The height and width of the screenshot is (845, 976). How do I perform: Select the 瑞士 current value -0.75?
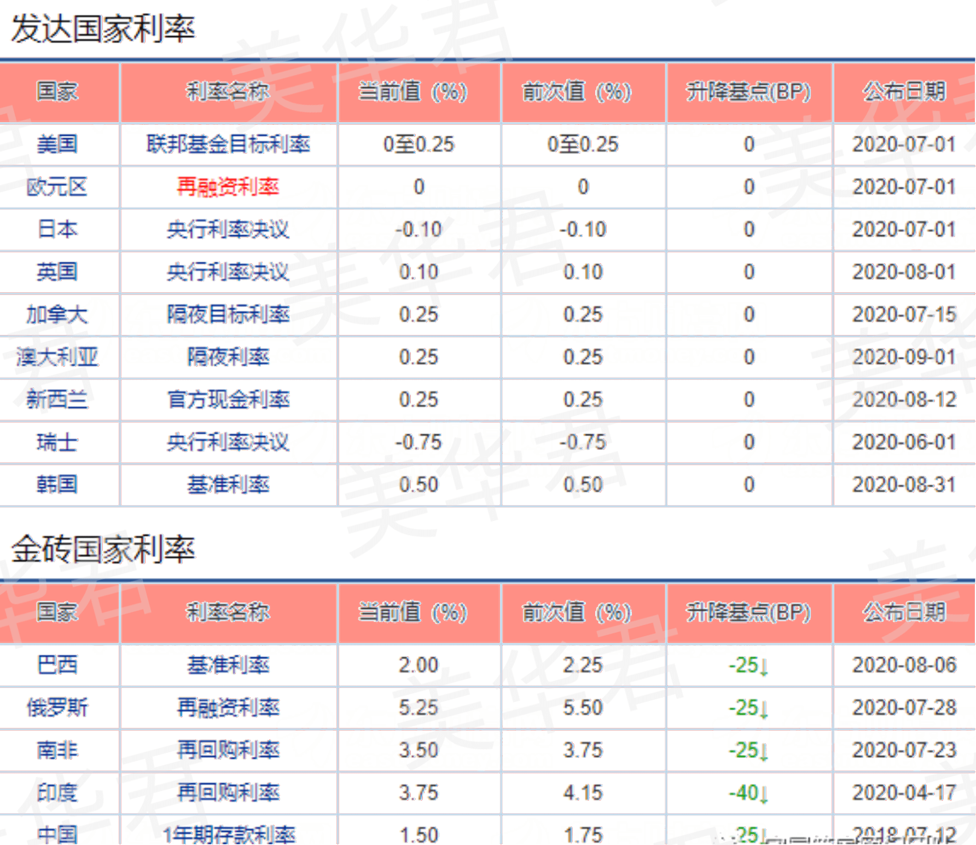419,442
